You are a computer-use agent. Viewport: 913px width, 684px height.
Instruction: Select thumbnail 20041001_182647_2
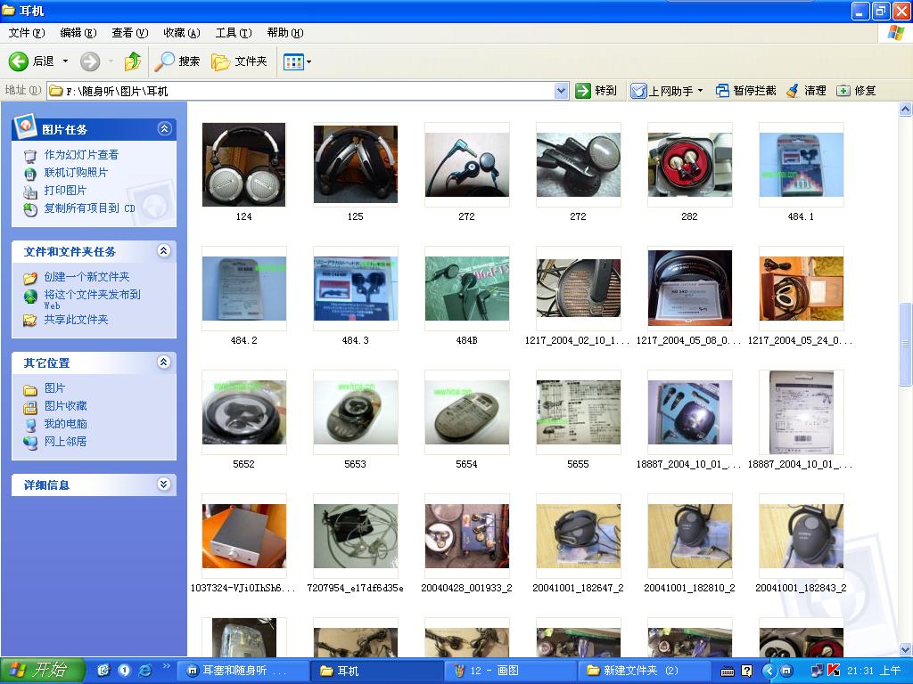(578, 536)
